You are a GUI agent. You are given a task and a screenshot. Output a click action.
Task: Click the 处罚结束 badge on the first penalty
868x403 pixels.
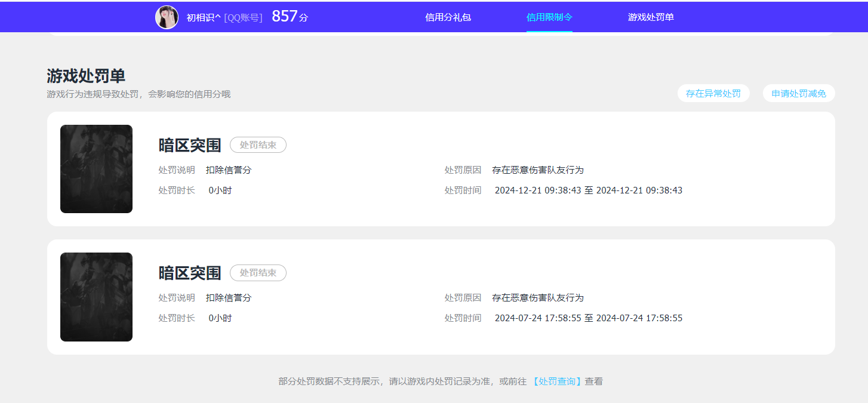[258, 144]
